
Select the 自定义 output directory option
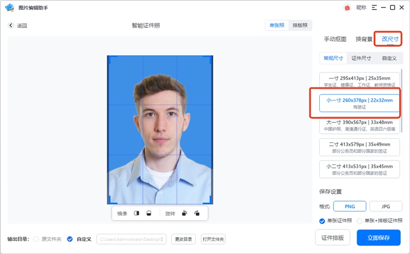69,239
